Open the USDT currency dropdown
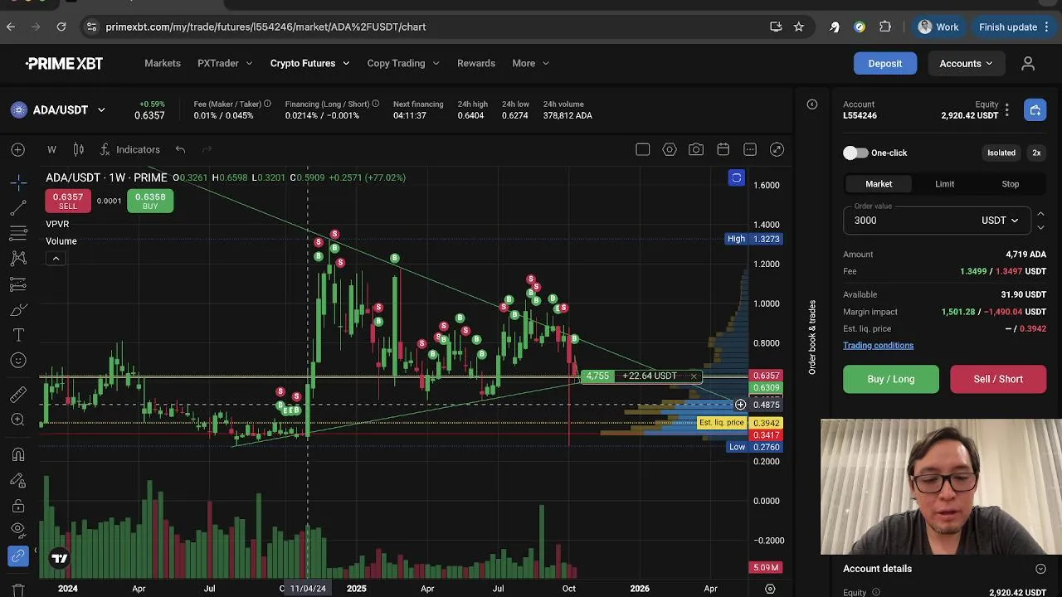 1000,221
